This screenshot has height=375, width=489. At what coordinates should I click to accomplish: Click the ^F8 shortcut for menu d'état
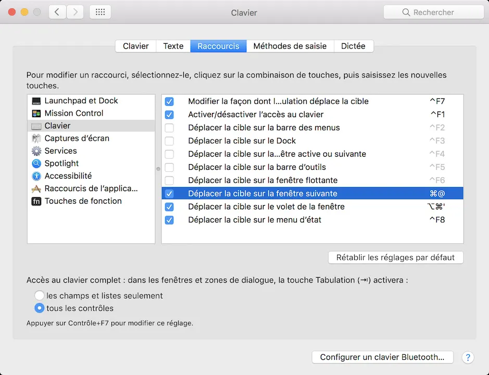pyautogui.click(x=437, y=220)
